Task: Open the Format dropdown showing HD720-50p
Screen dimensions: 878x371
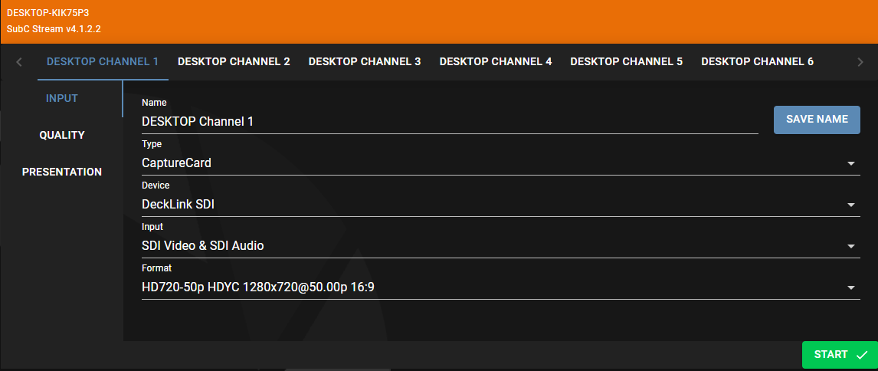Action: click(x=850, y=287)
